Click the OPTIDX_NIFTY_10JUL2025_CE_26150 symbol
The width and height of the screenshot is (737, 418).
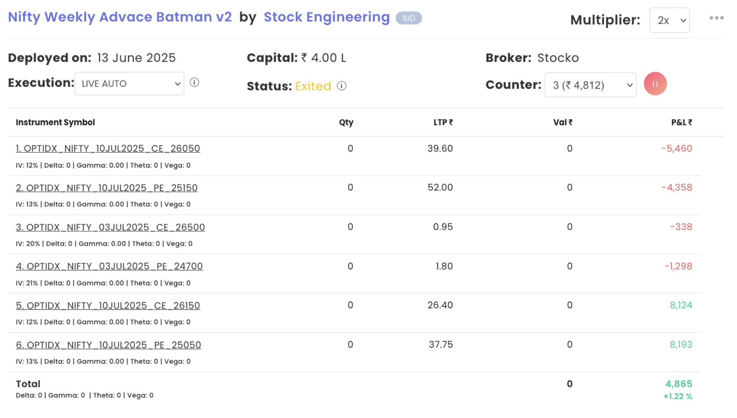tap(108, 305)
